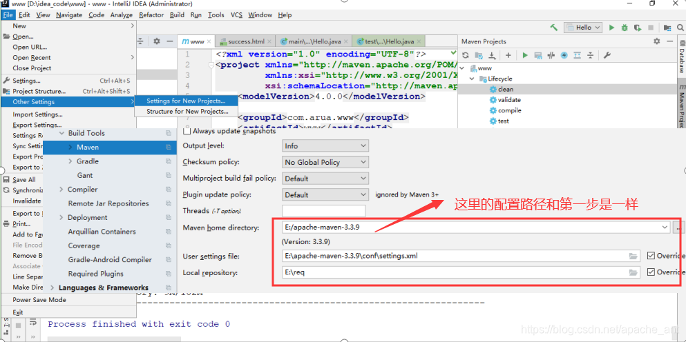
Task: Browse folder icon for Local repository
Action: [633, 272]
